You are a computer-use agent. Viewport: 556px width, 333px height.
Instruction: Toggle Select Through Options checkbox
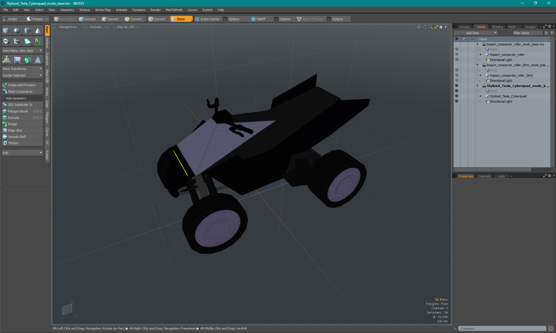pyautogui.click(x=329, y=19)
